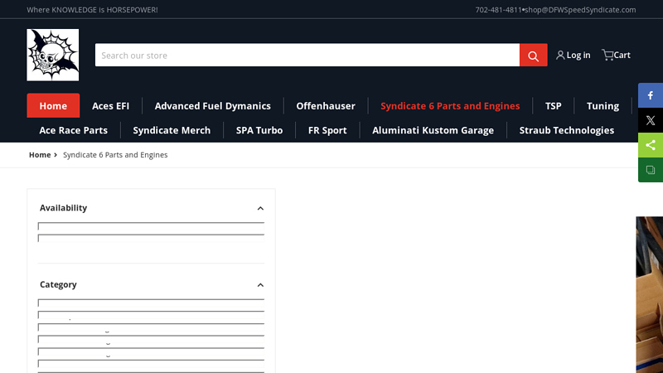Open the Offenhauser menu item
The height and width of the screenshot is (373, 663).
[326, 106]
